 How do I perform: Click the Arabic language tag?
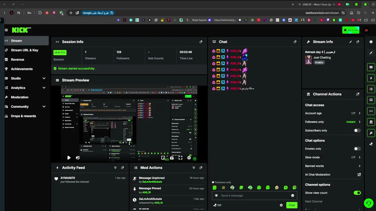point(319,62)
